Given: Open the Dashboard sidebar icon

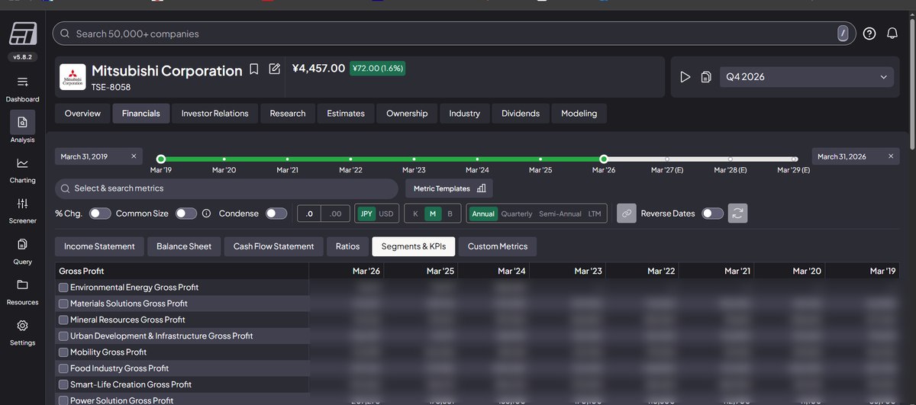Looking at the screenshot, I should click(x=22, y=82).
